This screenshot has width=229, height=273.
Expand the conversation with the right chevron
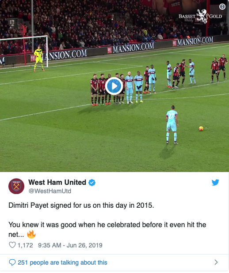pyautogui.click(x=216, y=262)
